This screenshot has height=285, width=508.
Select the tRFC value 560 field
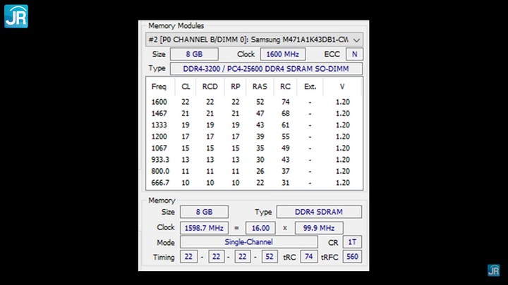tap(352, 258)
